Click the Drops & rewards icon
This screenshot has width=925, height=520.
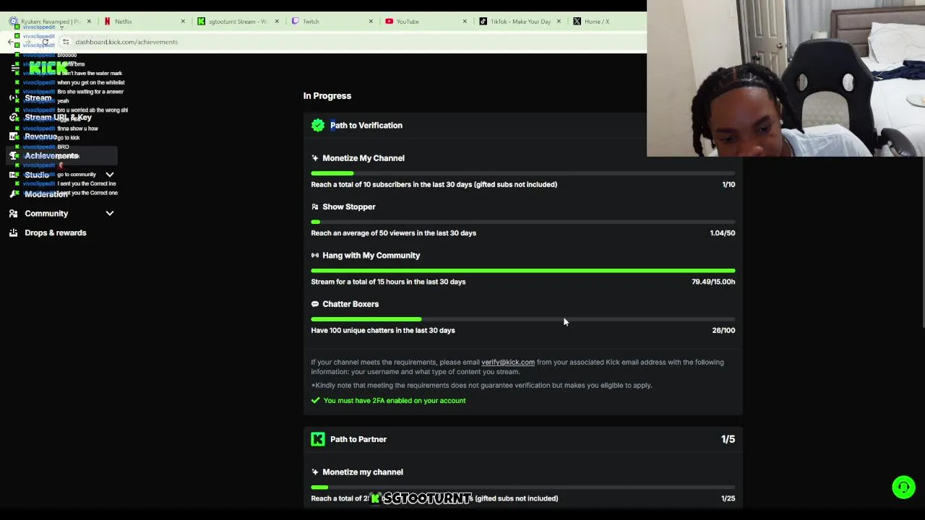pyautogui.click(x=14, y=233)
